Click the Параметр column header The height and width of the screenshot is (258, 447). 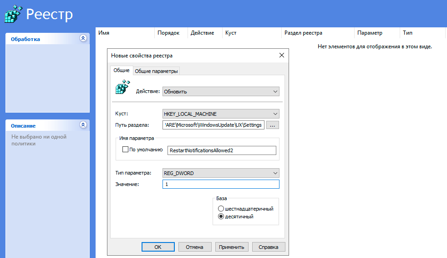click(x=377, y=33)
